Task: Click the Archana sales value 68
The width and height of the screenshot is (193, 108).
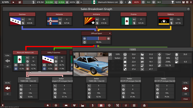Action: pos(104,19)
